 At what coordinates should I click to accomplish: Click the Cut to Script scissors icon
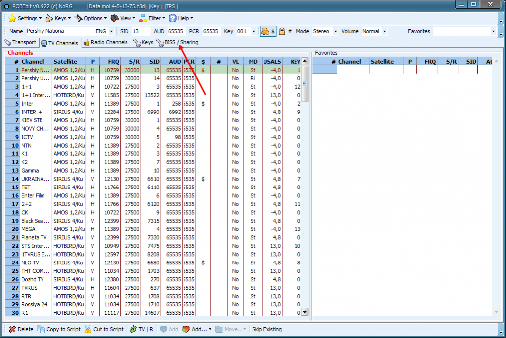click(x=88, y=329)
